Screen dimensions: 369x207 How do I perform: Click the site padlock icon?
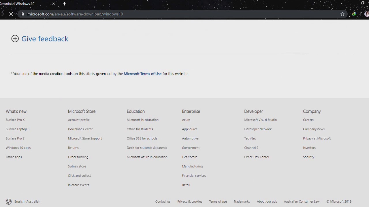coord(22,14)
